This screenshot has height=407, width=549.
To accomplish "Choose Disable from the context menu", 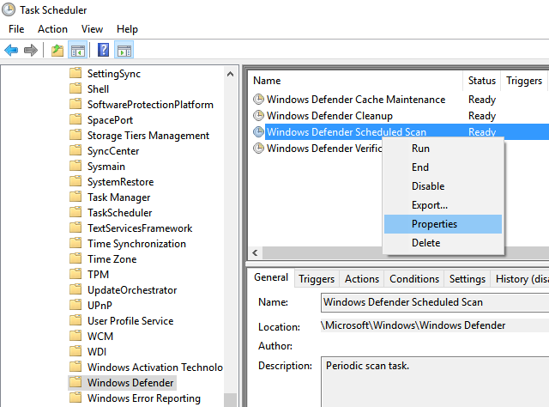I will [443, 186].
